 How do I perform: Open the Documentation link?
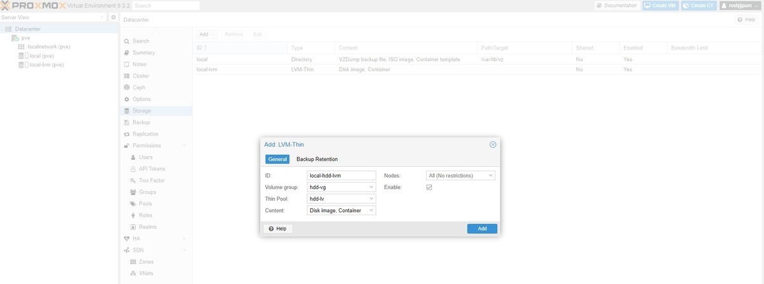pyautogui.click(x=617, y=5)
